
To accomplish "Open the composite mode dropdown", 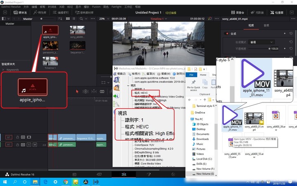I will point(262,42).
